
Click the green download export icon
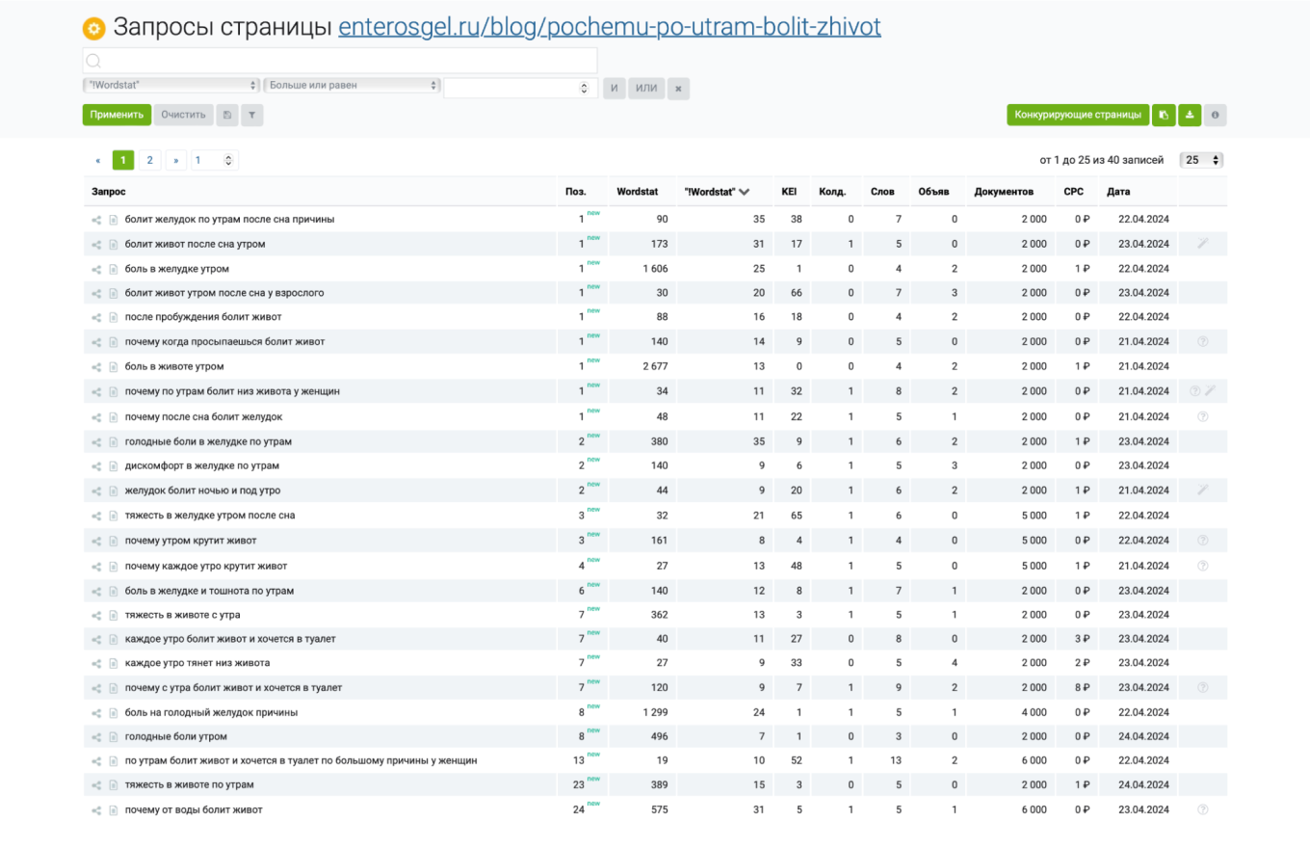(1190, 116)
